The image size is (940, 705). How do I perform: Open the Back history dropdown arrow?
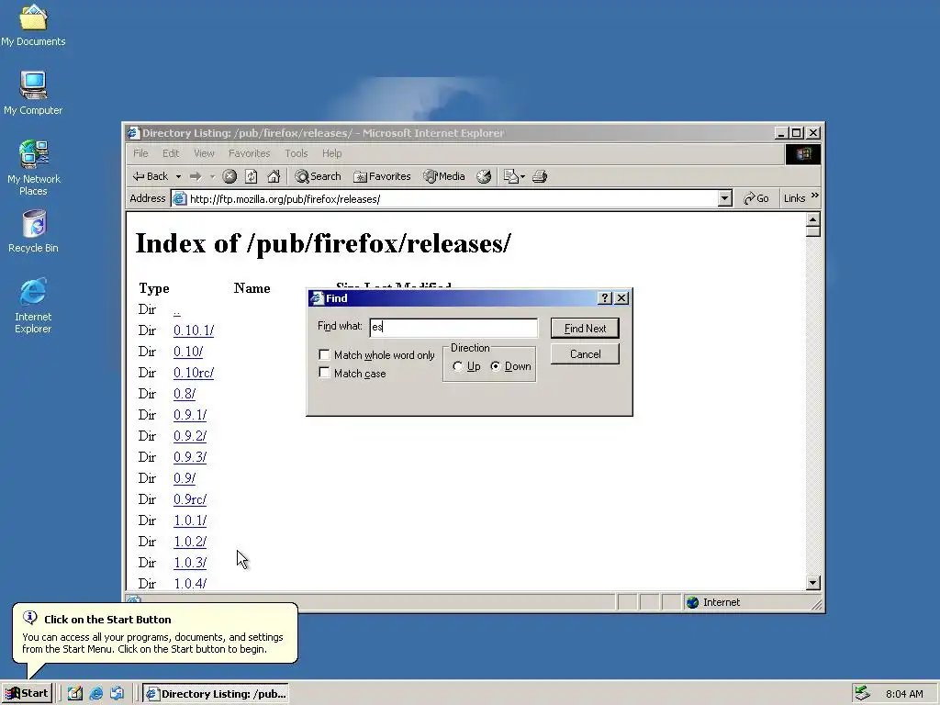pos(179,176)
